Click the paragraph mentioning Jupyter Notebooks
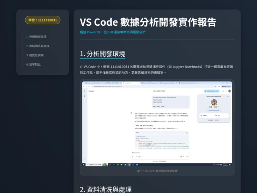Screen dimensions: 257x193 click(157, 70)
